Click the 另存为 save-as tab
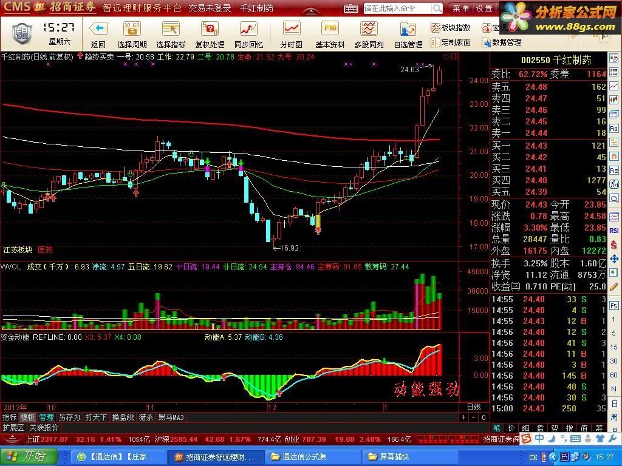Viewport: 622px width, 466px height. 69,417
